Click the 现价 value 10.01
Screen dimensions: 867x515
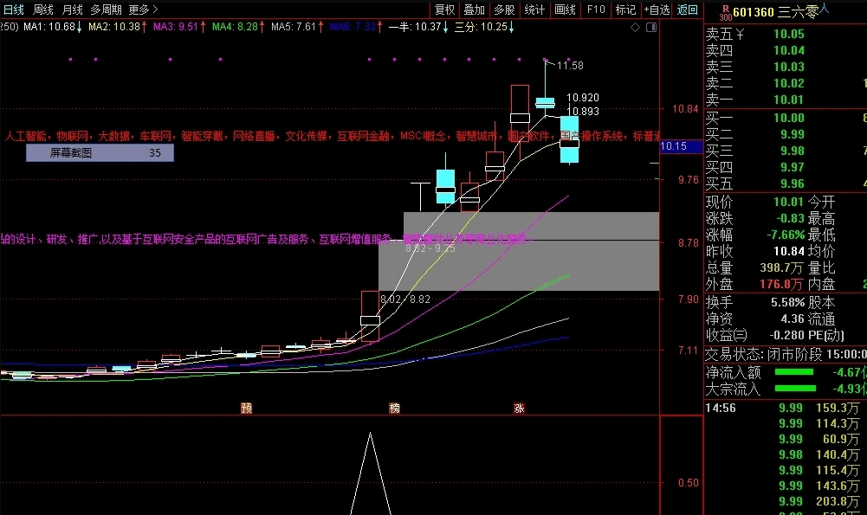(788, 202)
